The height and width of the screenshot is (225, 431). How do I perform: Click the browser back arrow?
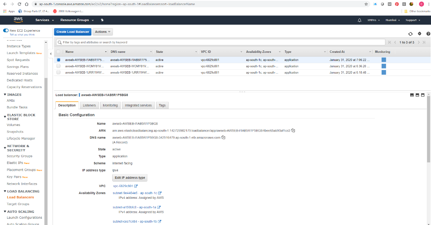[5, 4]
